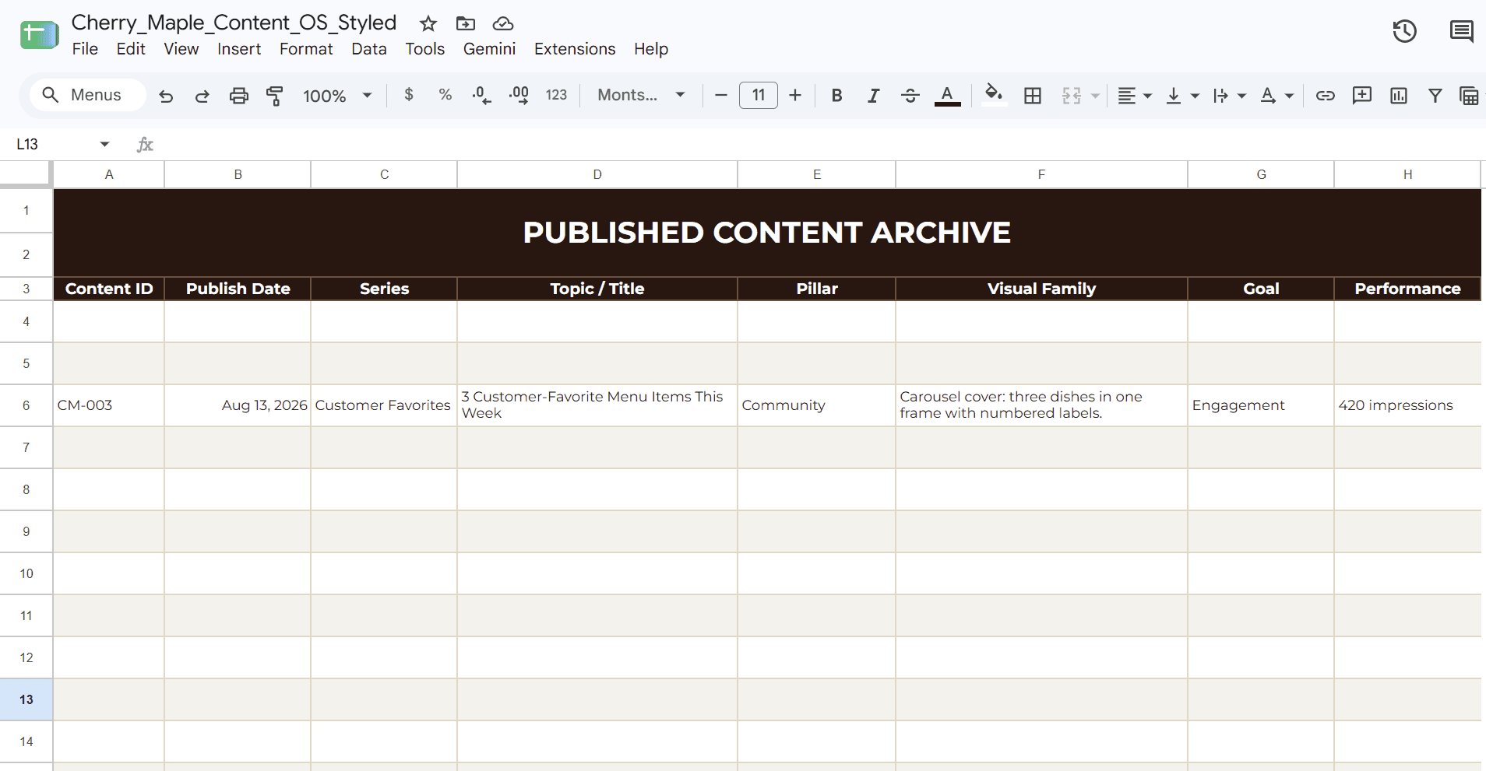
Task: Open the Data menu
Action: tap(368, 49)
